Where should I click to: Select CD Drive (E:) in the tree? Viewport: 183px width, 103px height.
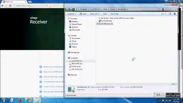click(76, 66)
